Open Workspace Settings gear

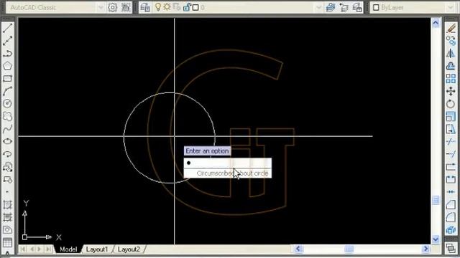[112, 7]
